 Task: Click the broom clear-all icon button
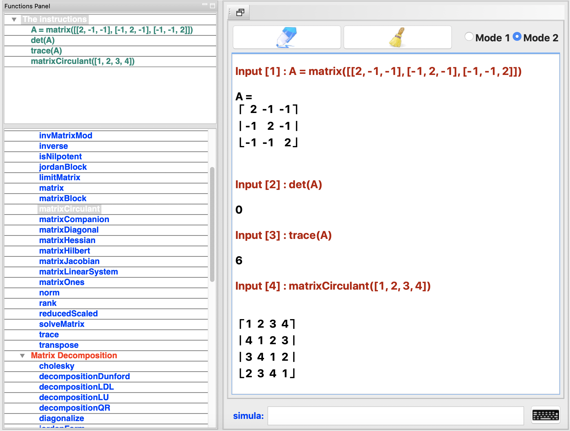[x=397, y=37]
